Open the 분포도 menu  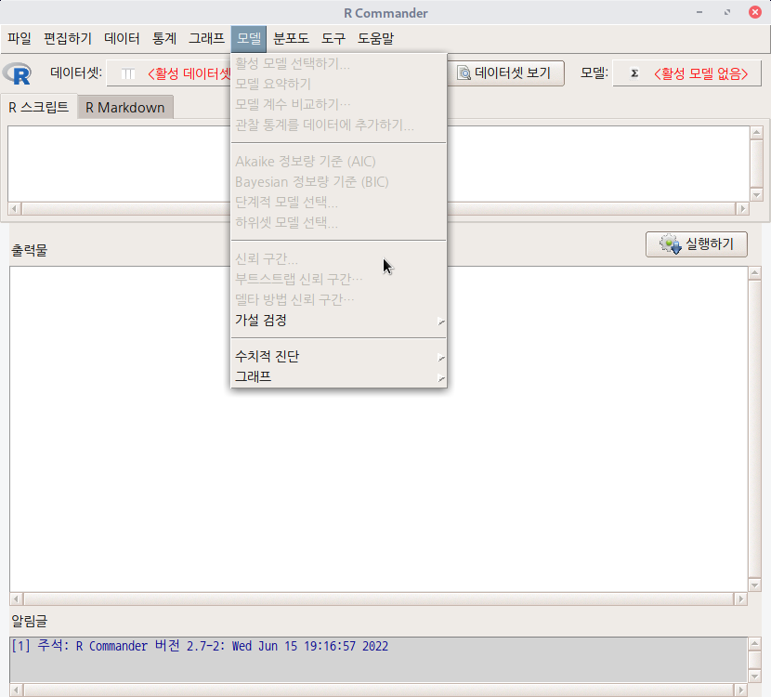point(291,38)
